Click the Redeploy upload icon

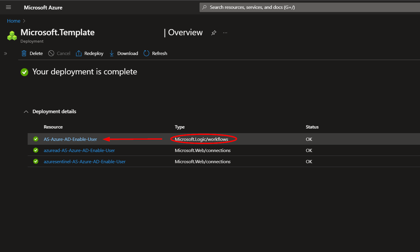pyautogui.click(x=79, y=53)
